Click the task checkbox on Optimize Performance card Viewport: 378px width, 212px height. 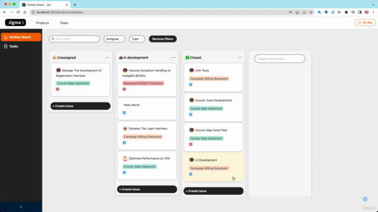click(x=124, y=173)
